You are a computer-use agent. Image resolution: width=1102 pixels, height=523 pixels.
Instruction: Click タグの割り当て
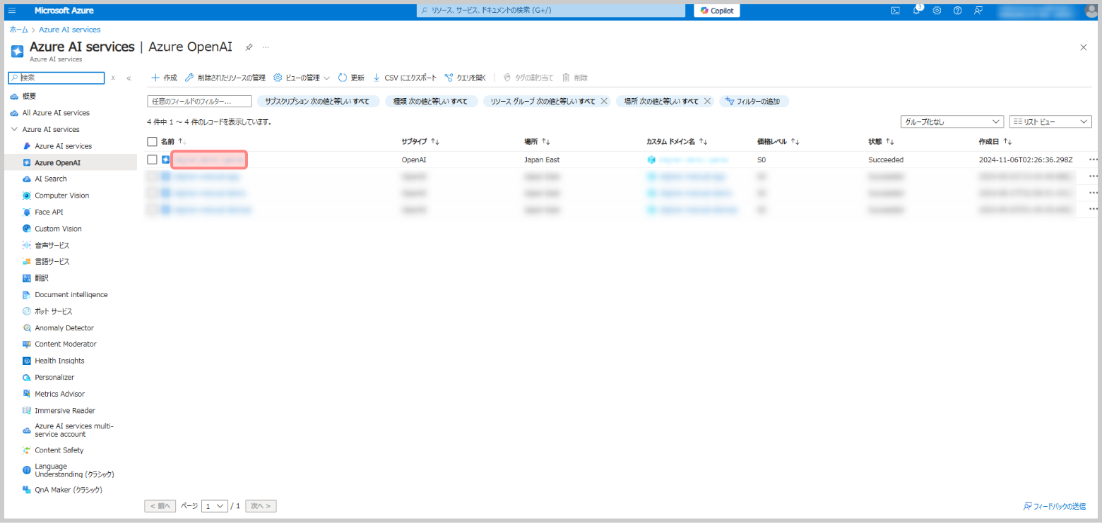pyautogui.click(x=528, y=78)
